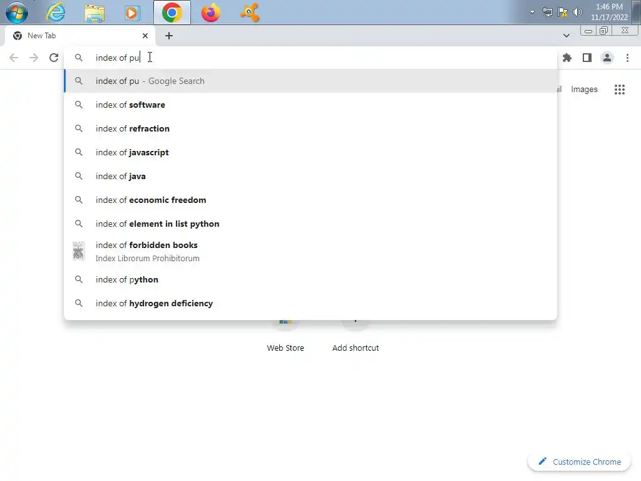Click the Index Librorum Prohibitorum thumbnail
Screen dimensions: 641x481
point(78,251)
